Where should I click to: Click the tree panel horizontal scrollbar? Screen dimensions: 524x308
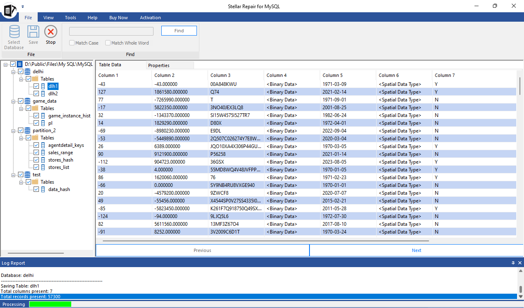click(36, 253)
